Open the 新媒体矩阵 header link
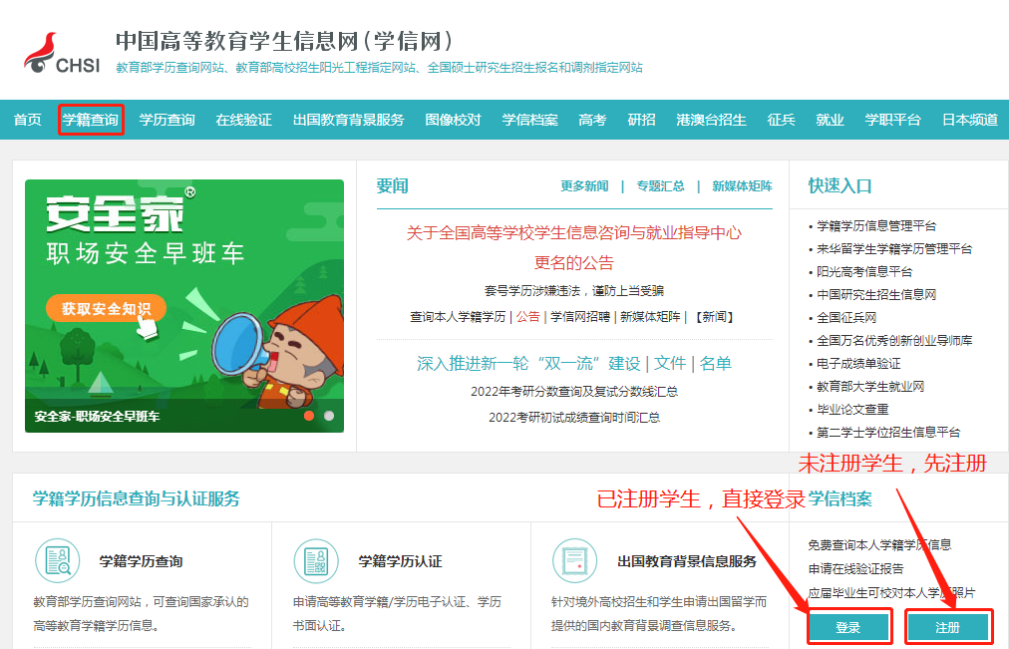The width and height of the screenshot is (1009, 649). pos(742,186)
